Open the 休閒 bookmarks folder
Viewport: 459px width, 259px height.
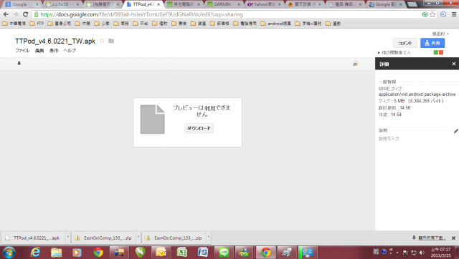(x=82, y=24)
